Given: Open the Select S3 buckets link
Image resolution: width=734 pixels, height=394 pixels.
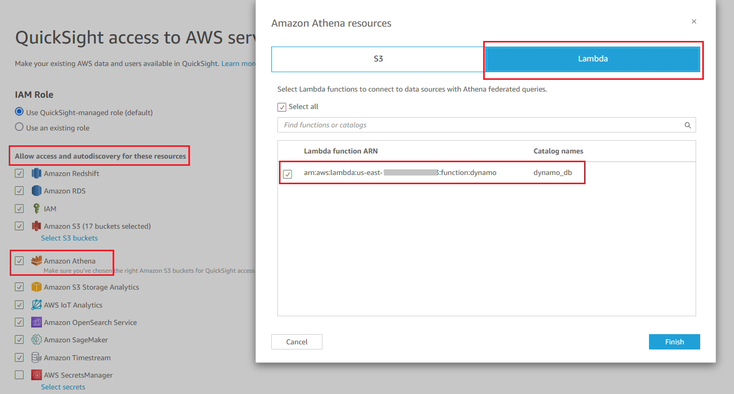Looking at the screenshot, I should [69, 238].
